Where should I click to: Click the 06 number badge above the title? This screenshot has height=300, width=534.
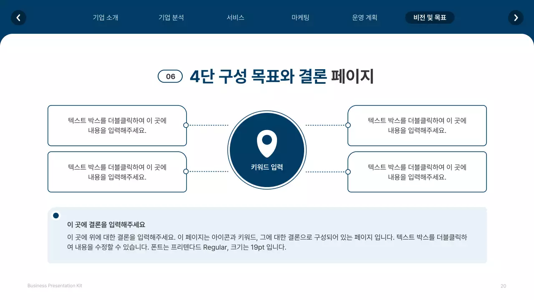point(170,76)
